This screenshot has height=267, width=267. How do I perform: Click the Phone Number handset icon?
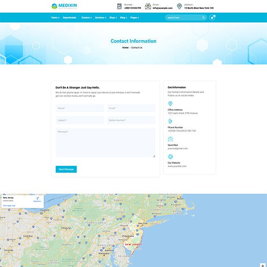pyautogui.click(x=170, y=121)
